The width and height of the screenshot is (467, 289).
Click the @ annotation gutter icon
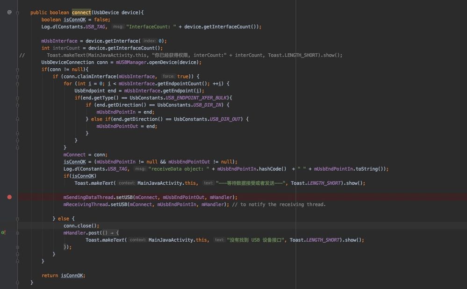click(x=9, y=12)
